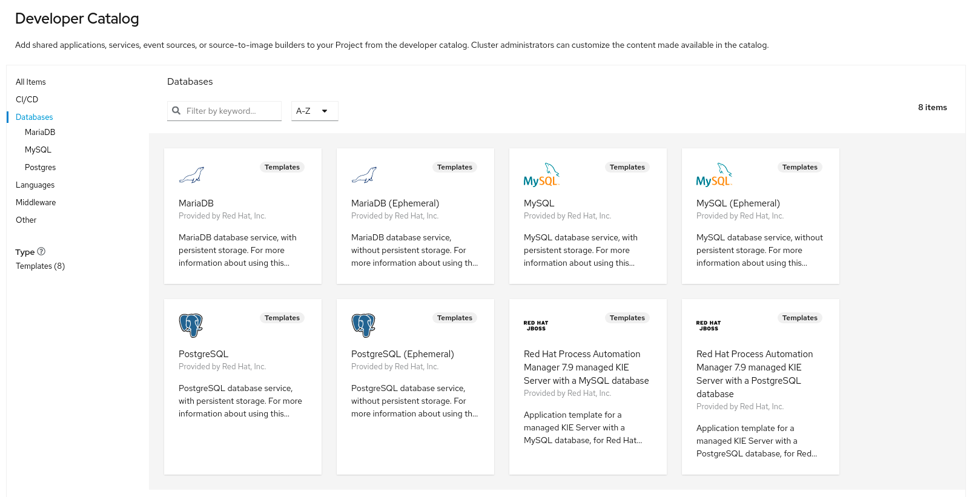The height and width of the screenshot is (497, 972).
Task: Open the MariaDB (Ephemeral) card title
Action: (395, 203)
